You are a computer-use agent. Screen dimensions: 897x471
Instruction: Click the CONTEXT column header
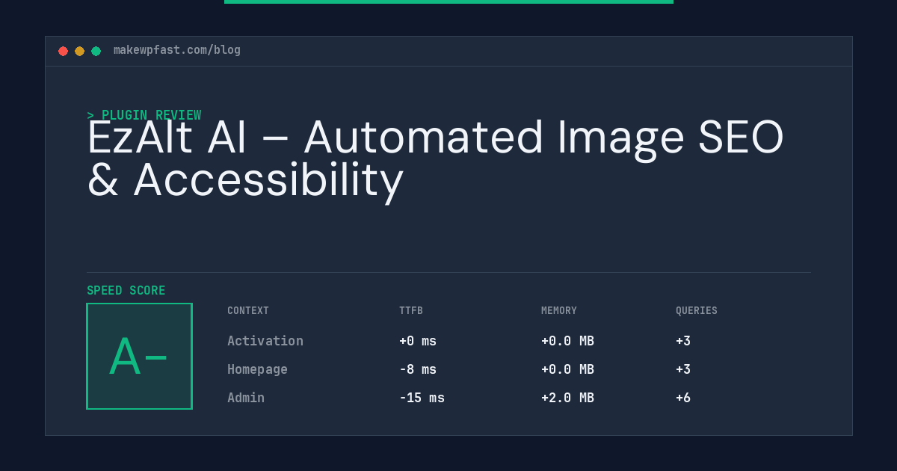coord(248,311)
